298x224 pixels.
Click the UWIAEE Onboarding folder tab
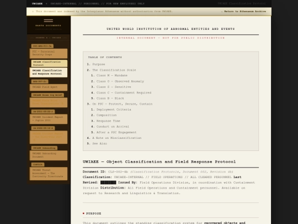pyautogui.click(x=44, y=148)
